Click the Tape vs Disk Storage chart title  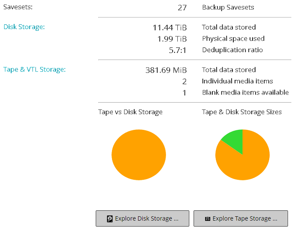130,112
